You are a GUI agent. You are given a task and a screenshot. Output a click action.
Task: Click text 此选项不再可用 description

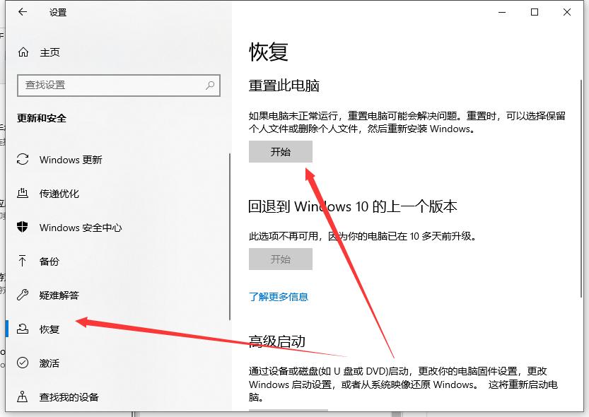[363, 236]
